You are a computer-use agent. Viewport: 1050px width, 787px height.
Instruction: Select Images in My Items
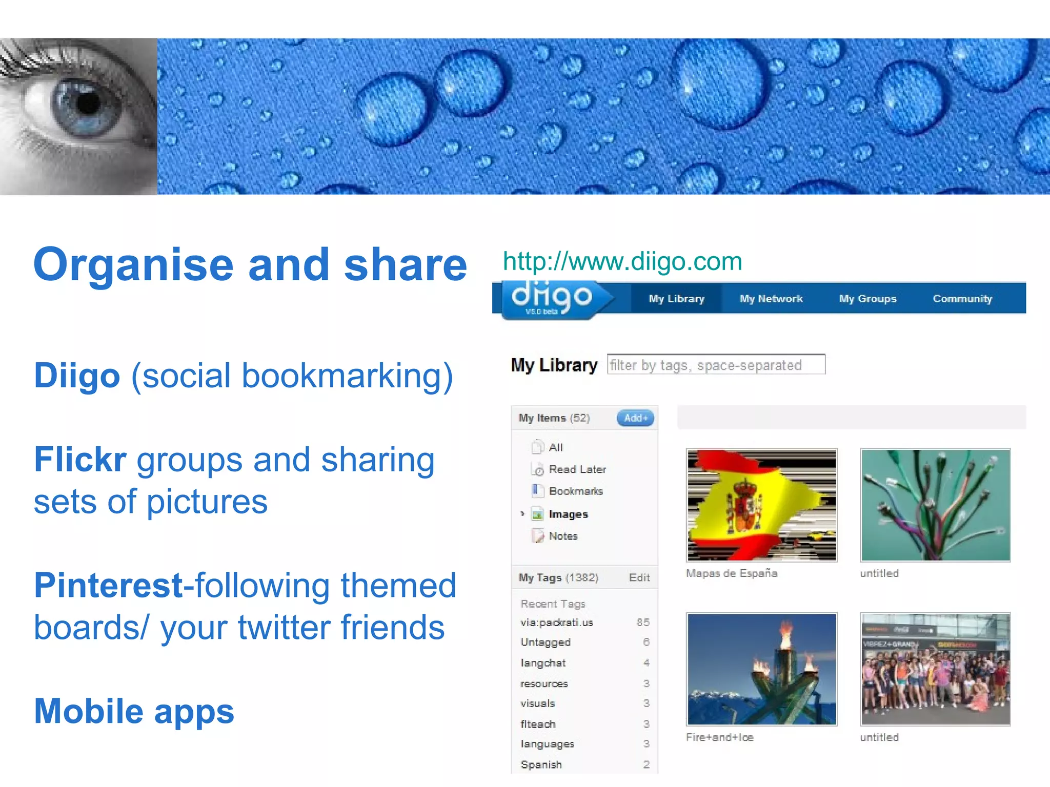tap(568, 514)
